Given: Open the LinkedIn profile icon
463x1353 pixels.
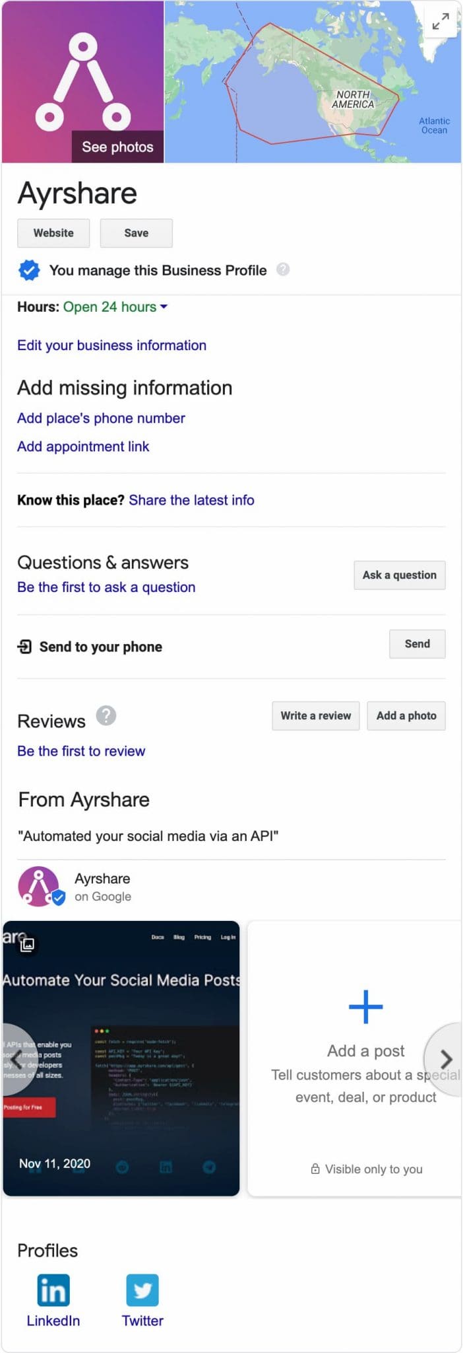Looking at the screenshot, I should pos(53,1290).
